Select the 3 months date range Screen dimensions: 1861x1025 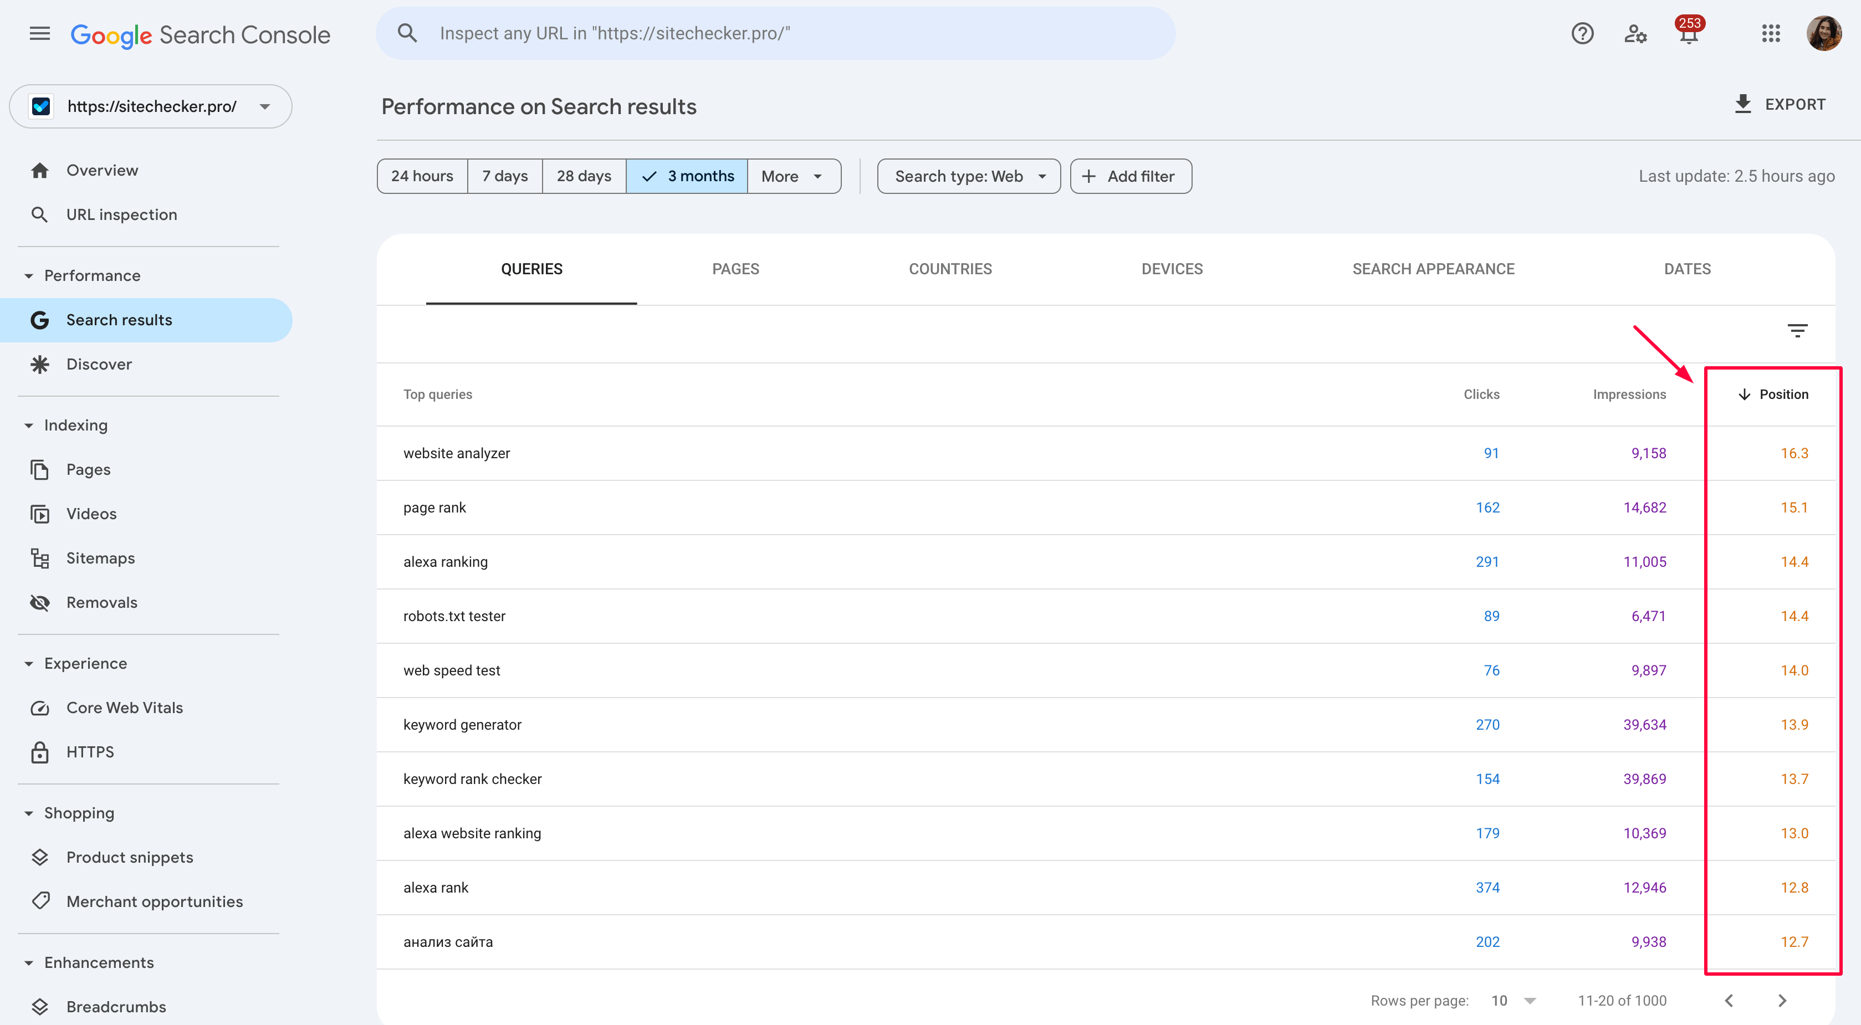pos(686,176)
